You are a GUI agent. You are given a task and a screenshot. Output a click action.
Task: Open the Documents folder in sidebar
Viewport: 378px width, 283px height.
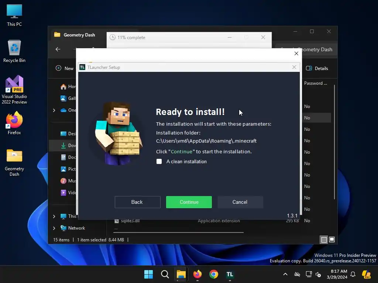tap(68, 157)
